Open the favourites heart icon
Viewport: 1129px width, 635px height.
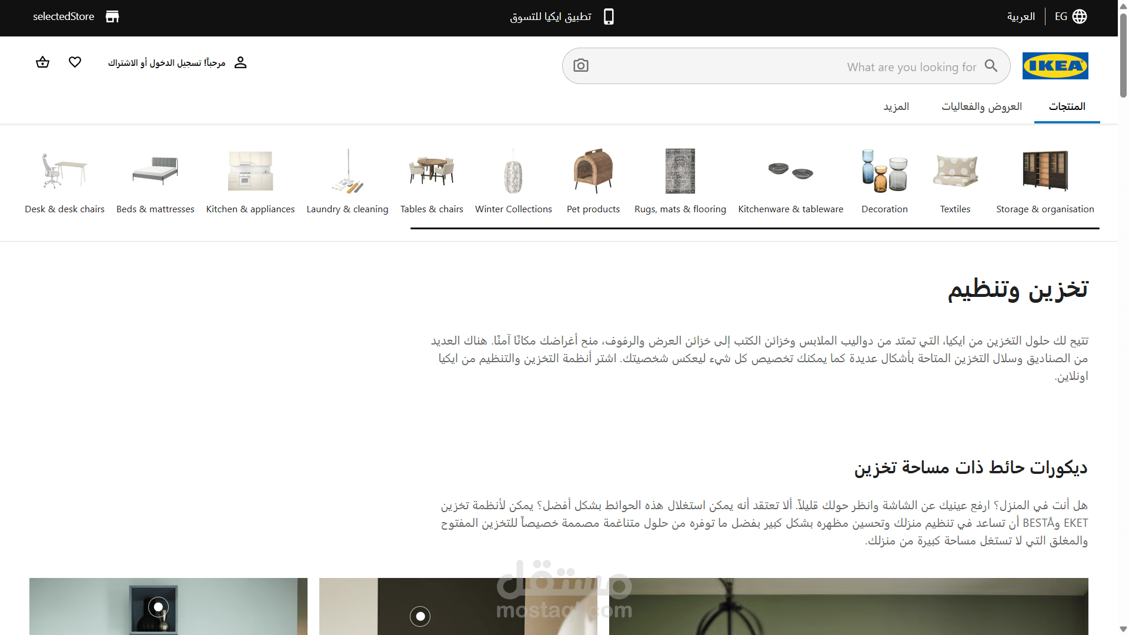75,62
